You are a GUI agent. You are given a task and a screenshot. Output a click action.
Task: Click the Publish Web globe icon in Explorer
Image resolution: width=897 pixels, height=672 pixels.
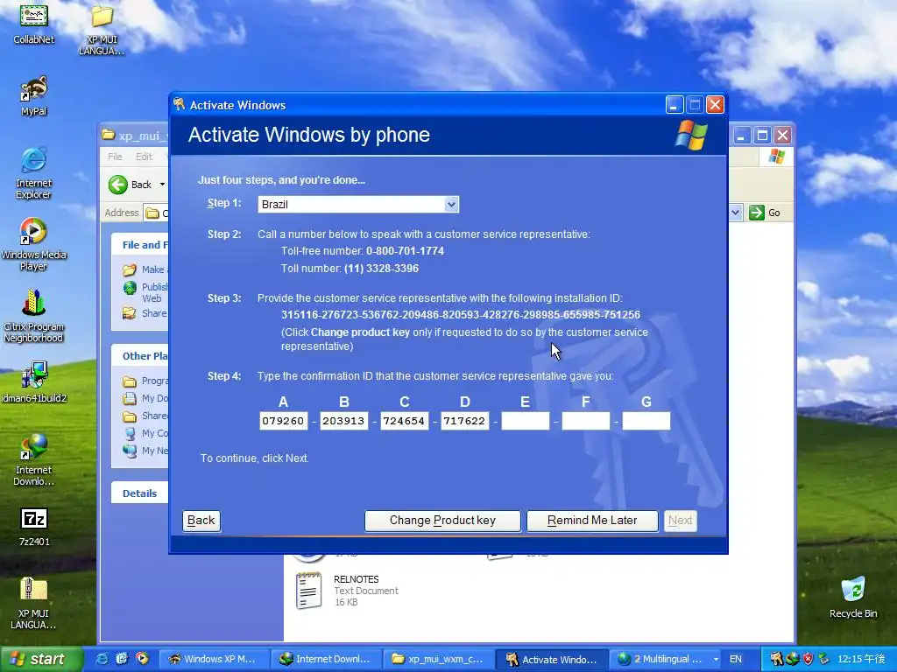point(130,287)
